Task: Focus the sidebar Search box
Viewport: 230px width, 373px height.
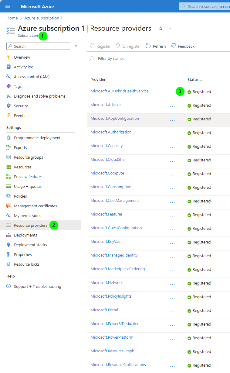Action: pyautogui.click(x=38, y=46)
